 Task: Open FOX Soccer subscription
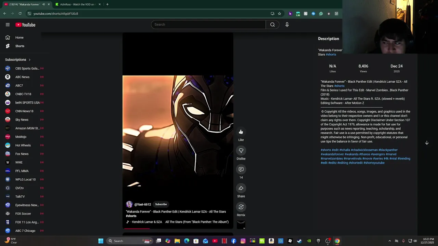[24, 214]
